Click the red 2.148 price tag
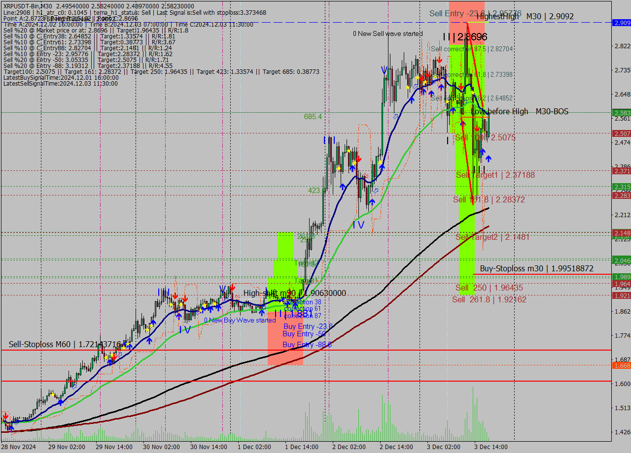 [x=621, y=232]
